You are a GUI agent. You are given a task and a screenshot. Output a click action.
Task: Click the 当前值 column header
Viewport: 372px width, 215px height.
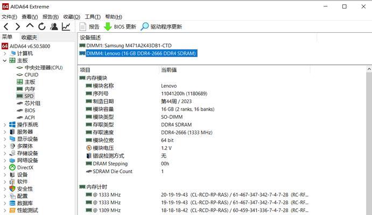(169, 70)
